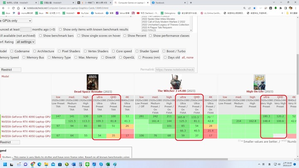Open NVIDIA GeForce RTX 4060 Laptop GPU link

[26, 131]
